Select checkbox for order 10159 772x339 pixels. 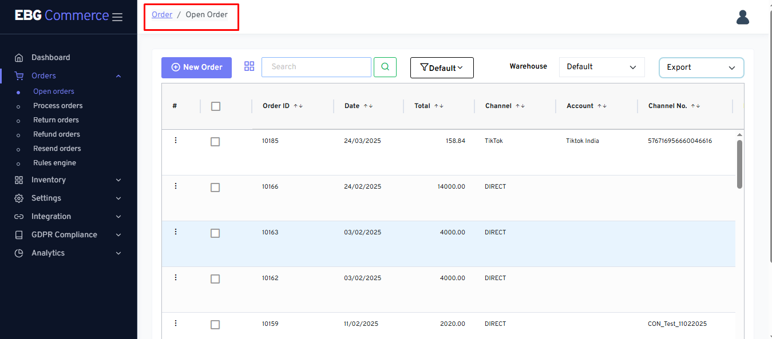(215, 325)
